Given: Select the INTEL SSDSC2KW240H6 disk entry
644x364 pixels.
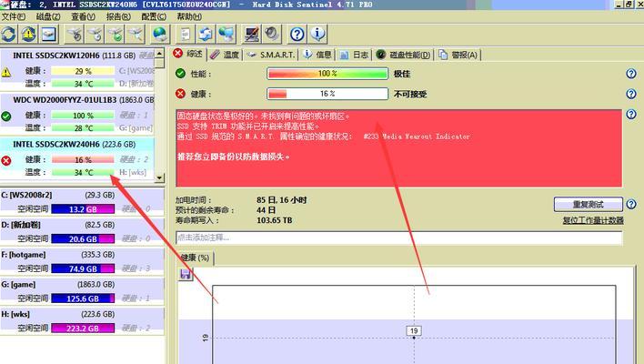Looking at the screenshot, I should (77, 158).
